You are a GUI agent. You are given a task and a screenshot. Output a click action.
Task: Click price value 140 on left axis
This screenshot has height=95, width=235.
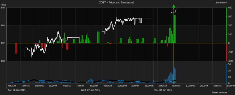[x=3, y=61]
